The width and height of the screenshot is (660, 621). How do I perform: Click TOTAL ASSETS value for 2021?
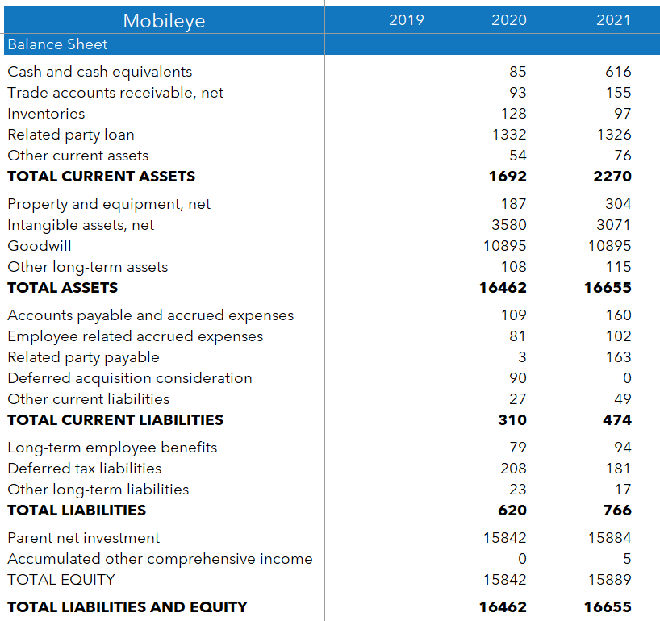608,288
